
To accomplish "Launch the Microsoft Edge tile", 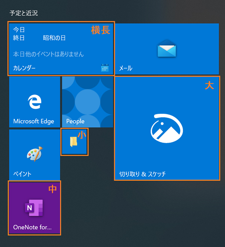I will pyautogui.click(x=34, y=102).
